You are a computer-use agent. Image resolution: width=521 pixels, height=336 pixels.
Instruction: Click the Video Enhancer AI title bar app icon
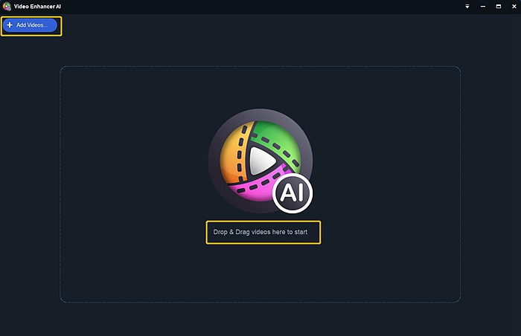click(x=7, y=6)
